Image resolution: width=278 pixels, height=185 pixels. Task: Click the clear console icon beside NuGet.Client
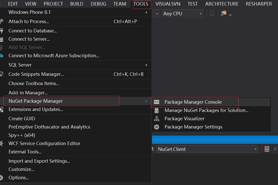coord(267,149)
